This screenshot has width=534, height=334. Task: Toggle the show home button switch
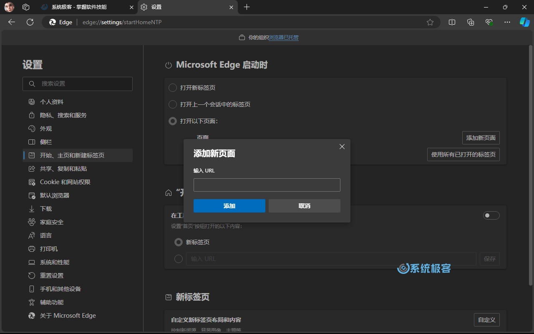pyautogui.click(x=491, y=215)
